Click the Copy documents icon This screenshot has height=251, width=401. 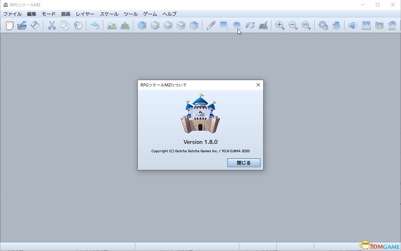tap(65, 25)
